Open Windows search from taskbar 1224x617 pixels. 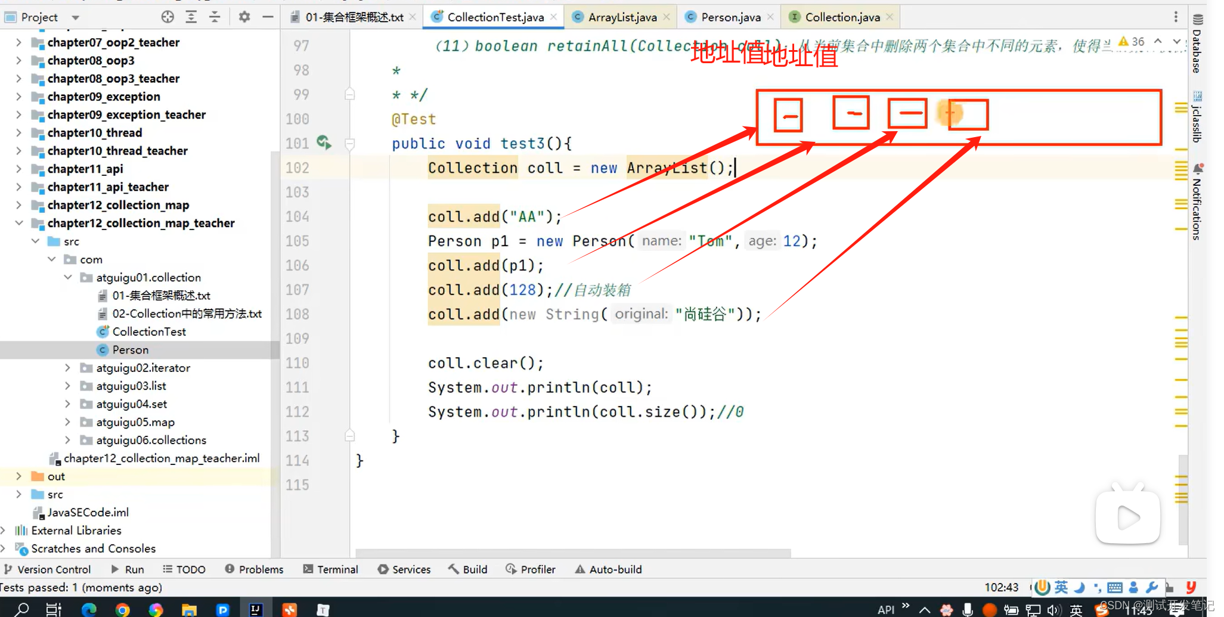(x=21, y=609)
